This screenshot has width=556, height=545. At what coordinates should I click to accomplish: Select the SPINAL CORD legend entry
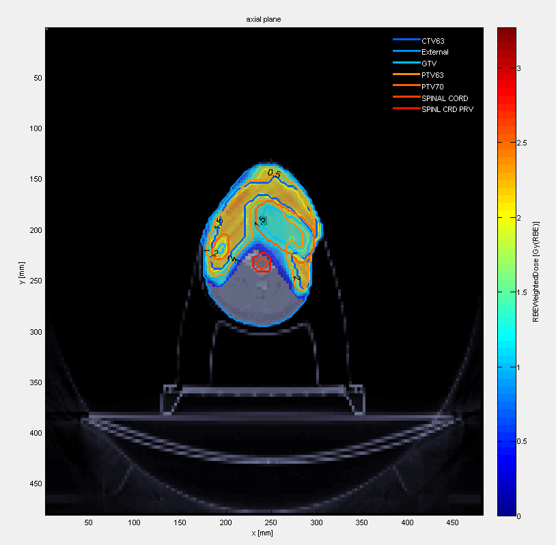(445, 98)
